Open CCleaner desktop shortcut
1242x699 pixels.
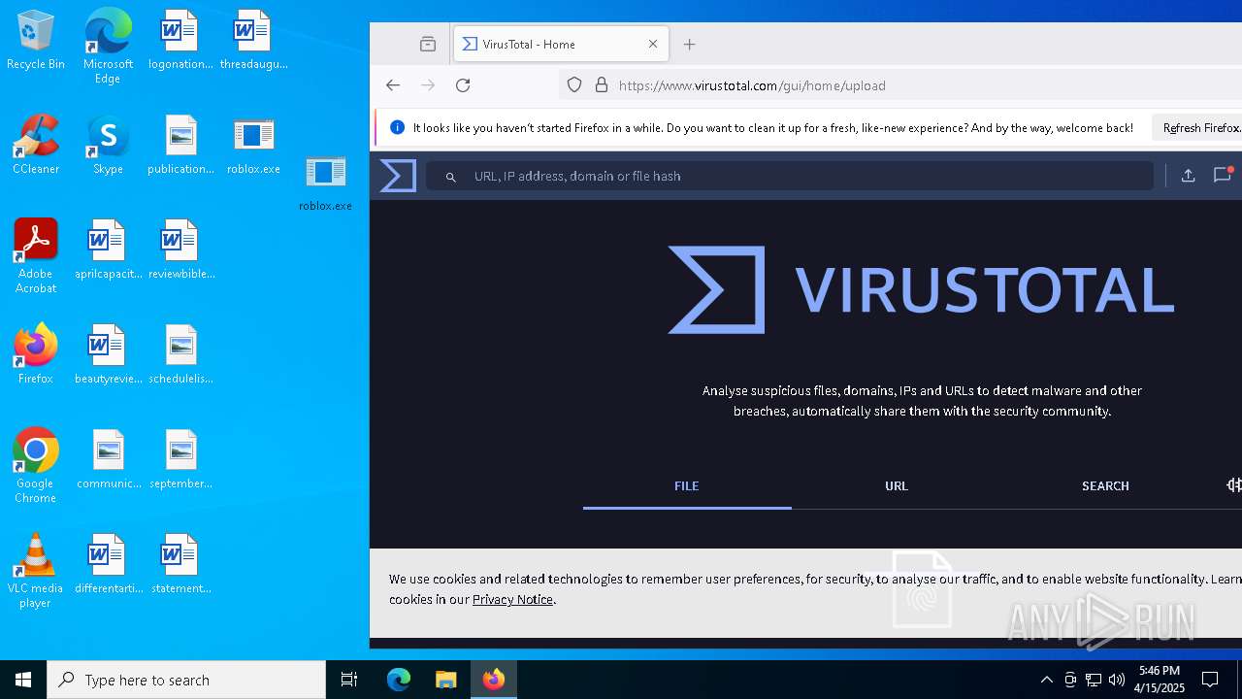[x=36, y=146]
